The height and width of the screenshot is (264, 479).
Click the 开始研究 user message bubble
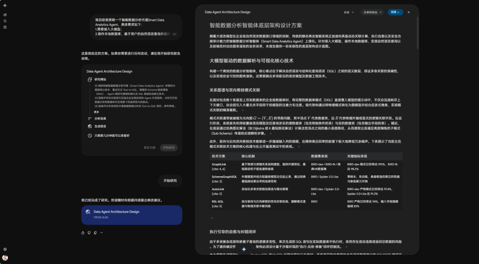click(170, 181)
